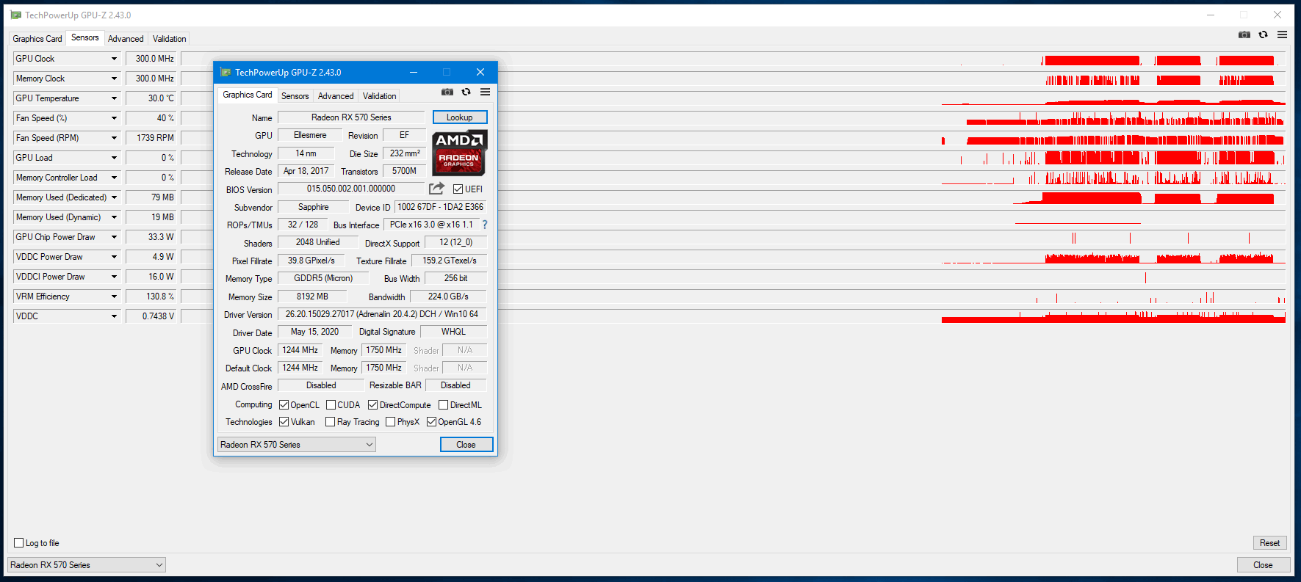
Task: Enable Log to file checkbox
Action: [x=19, y=543]
